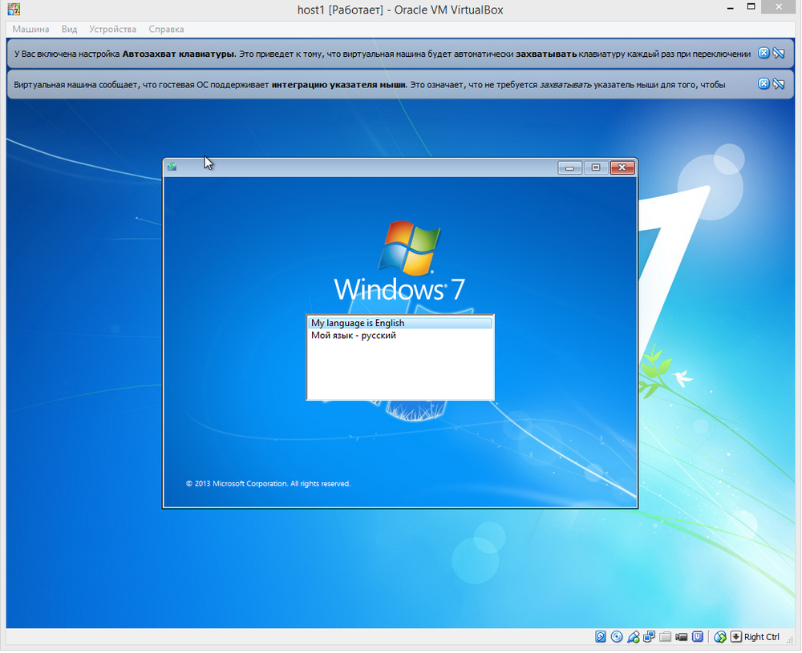Suppress mouse integration messages with slashed balloon toggle

pos(779,83)
